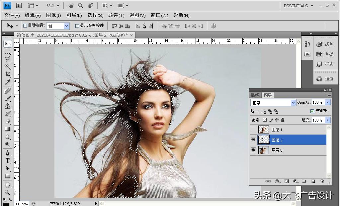Pick the Eyedropper tool
The width and height of the screenshot is (340, 206).
point(7,82)
